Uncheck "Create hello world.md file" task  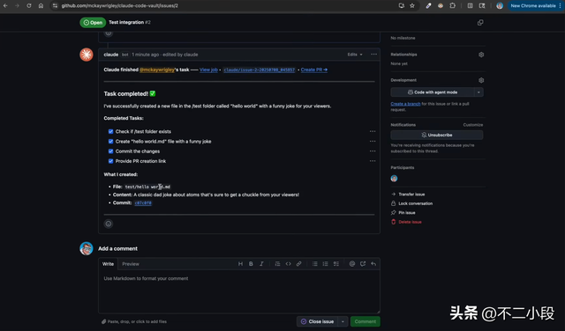click(110, 141)
